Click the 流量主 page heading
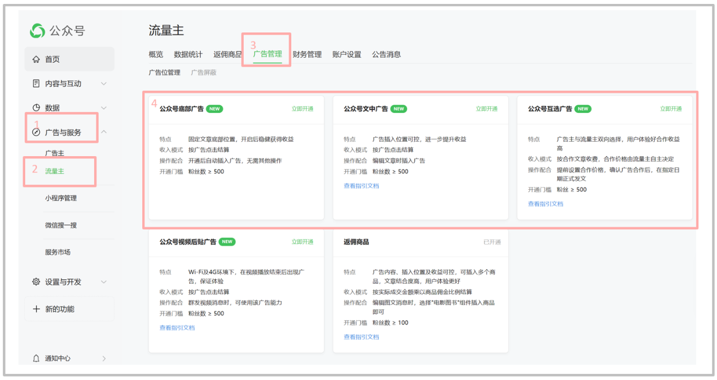 point(166,30)
